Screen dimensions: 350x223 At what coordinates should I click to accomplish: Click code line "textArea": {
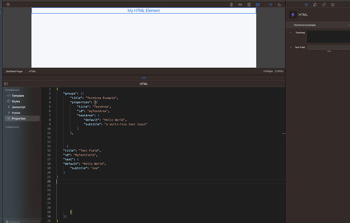88,115
